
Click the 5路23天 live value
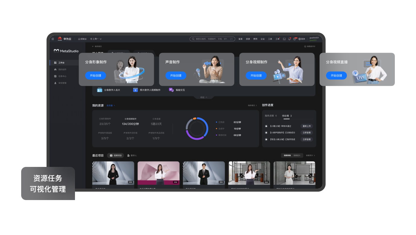click(156, 124)
